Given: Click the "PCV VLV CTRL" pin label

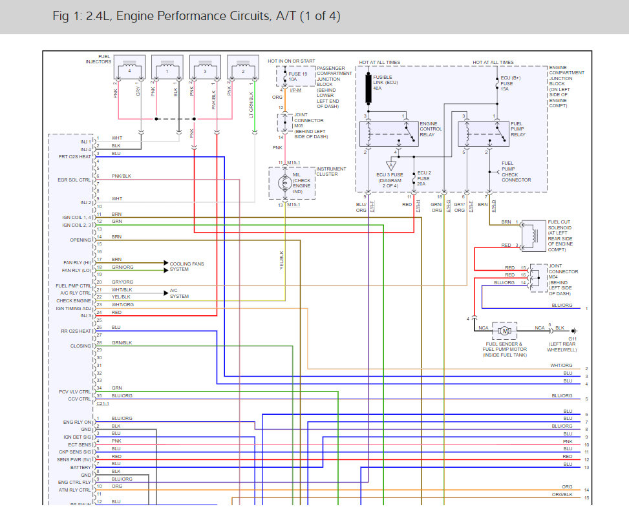Looking at the screenshot, I should point(74,391).
